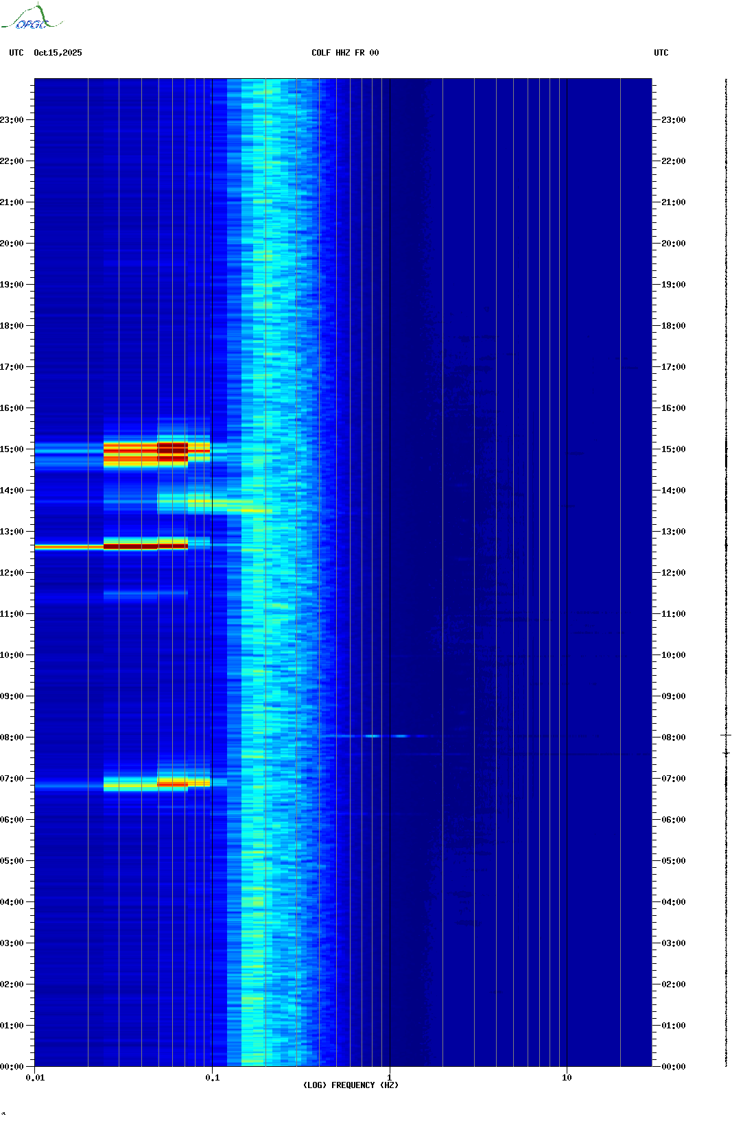Click the 12:00 label on the right axis
Image resolution: width=756 pixels, height=1121 pixels.
pyautogui.click(x=674, y=573)
